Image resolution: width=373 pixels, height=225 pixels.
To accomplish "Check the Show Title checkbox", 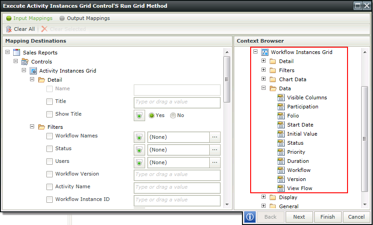I will [50, 114].
